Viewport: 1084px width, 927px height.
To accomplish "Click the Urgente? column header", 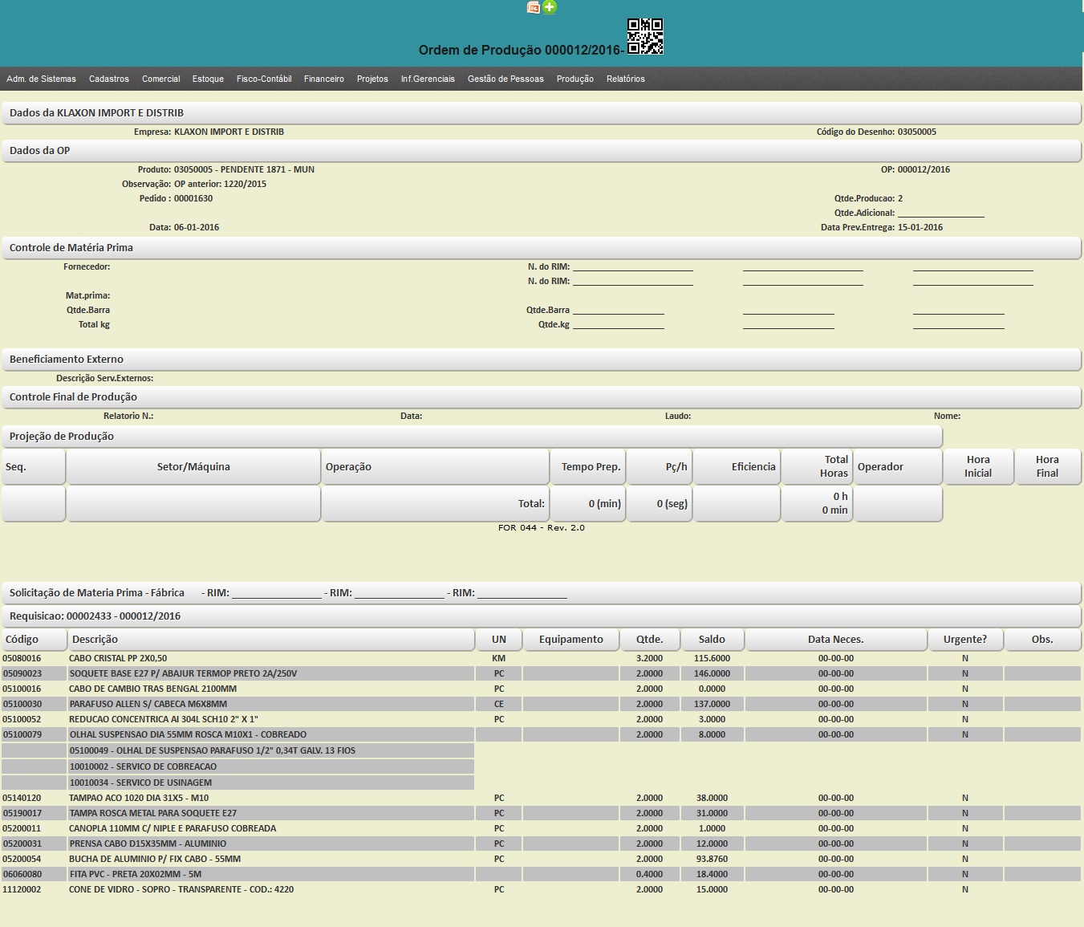I will 965,640.
